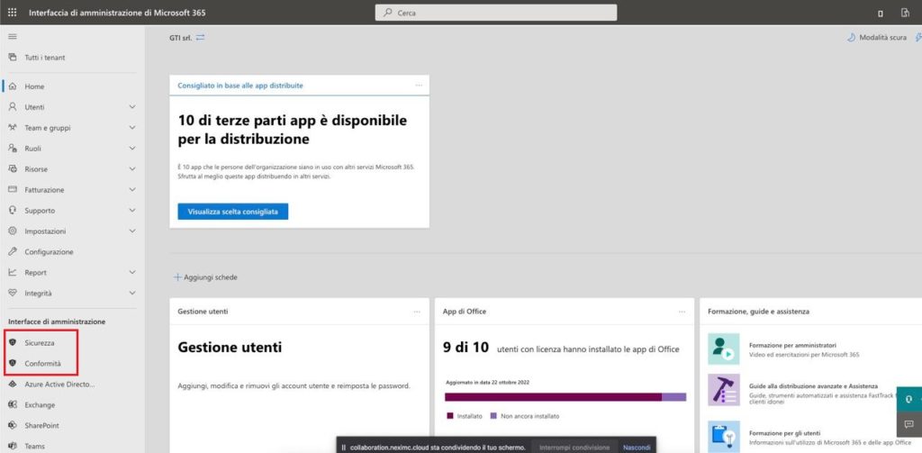Click the Office apps installed progress bar

pos(565,397)
